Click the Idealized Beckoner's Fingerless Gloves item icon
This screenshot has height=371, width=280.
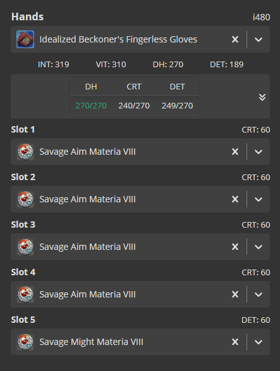(x=25, y=39)
